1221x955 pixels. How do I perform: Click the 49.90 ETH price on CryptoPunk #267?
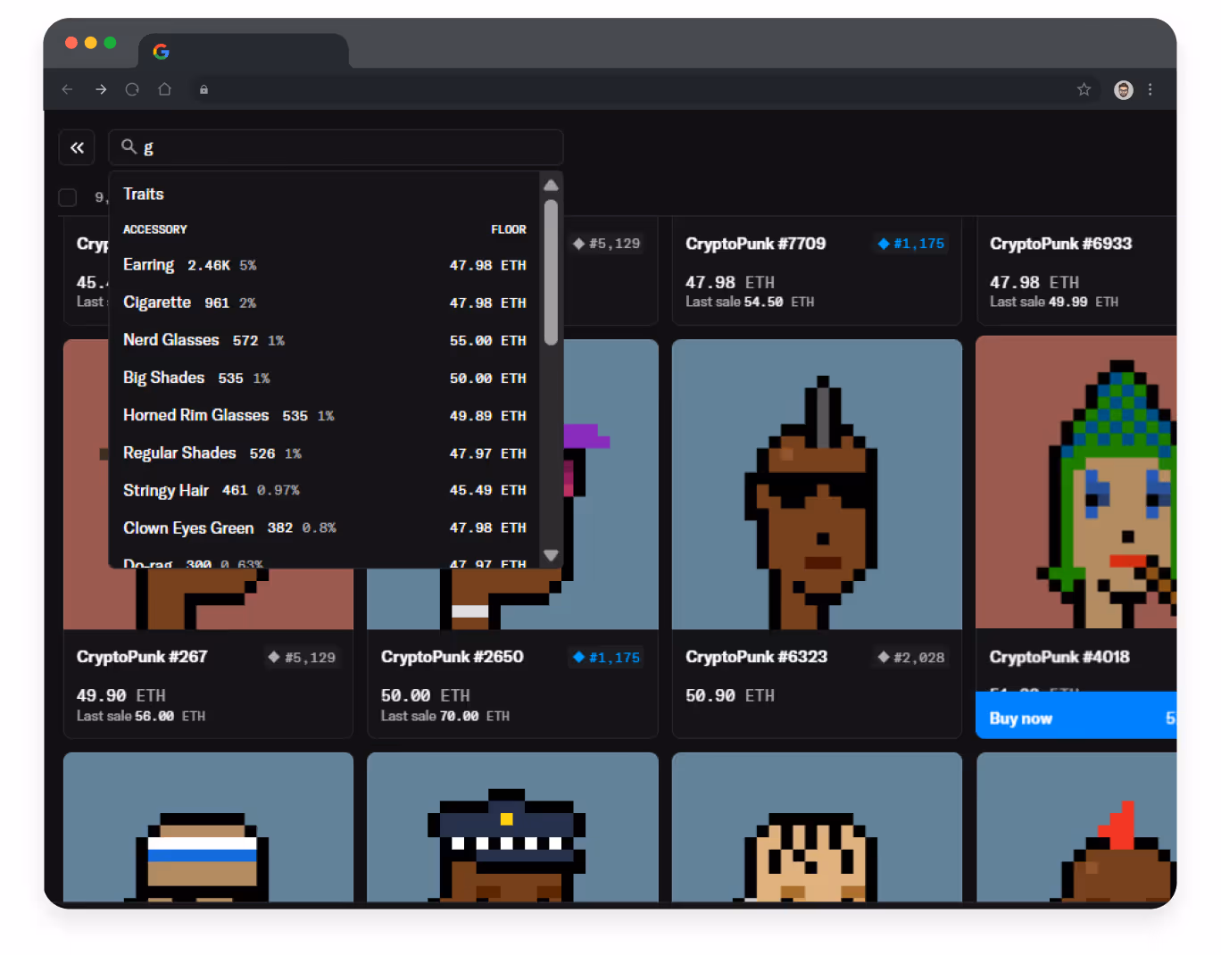[120, 695]
